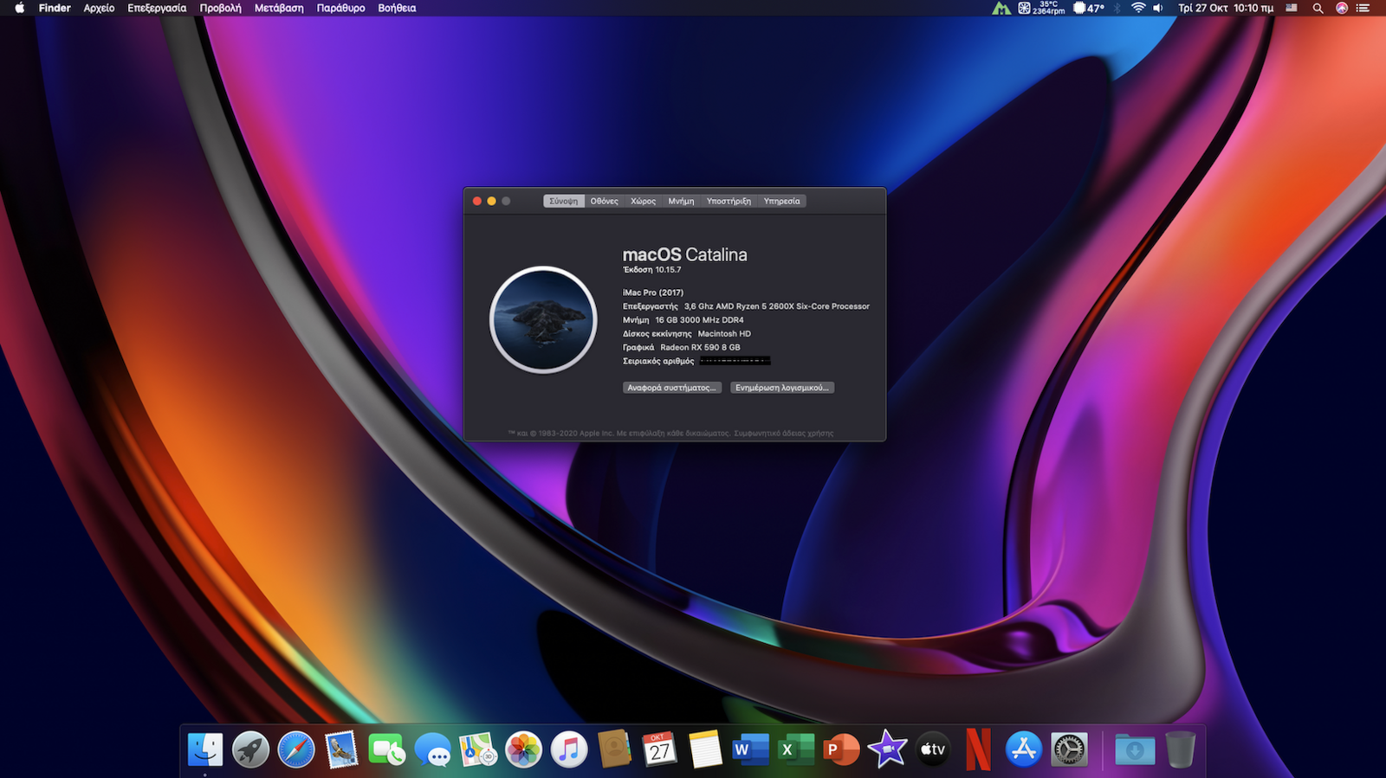1386x778 pixels.
Task: Click the Έκδοση 10.15.7 version text
Action: click(x=652, y=270)
